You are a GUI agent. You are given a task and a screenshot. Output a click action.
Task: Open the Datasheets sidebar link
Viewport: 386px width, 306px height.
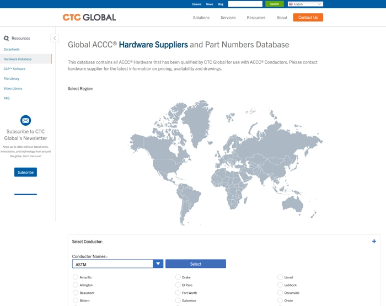click(x=12, y=50)
